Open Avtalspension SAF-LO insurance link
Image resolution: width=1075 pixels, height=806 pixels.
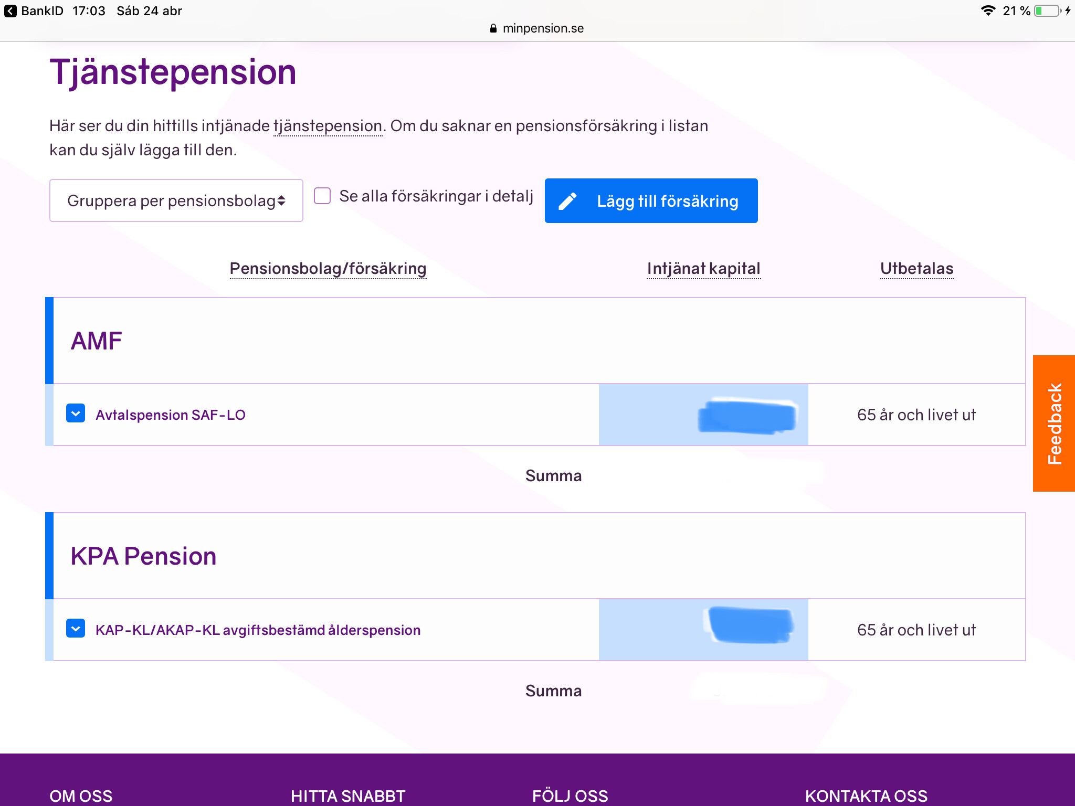coord(170,415)
